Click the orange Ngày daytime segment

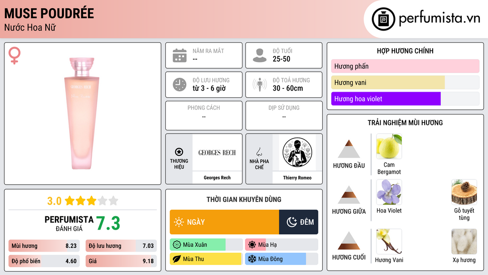pyautogui.click(x=224, y=222)
